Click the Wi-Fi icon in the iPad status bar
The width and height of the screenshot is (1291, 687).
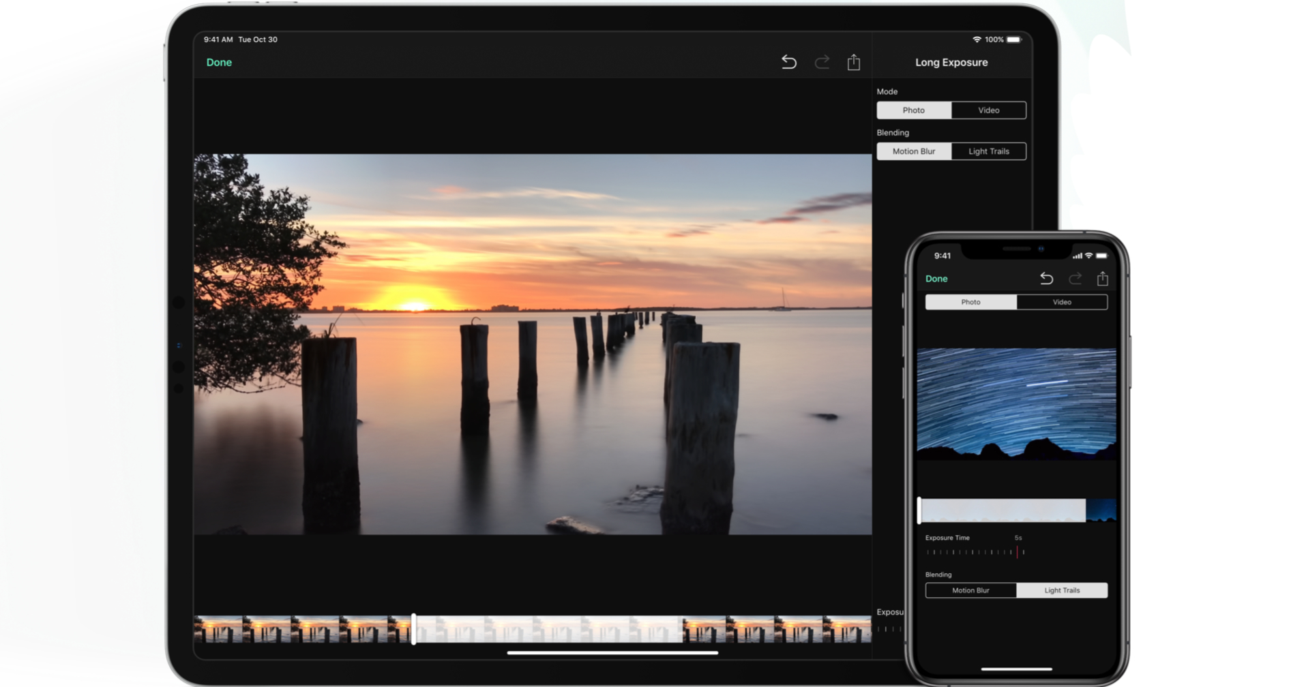(978, 40)
